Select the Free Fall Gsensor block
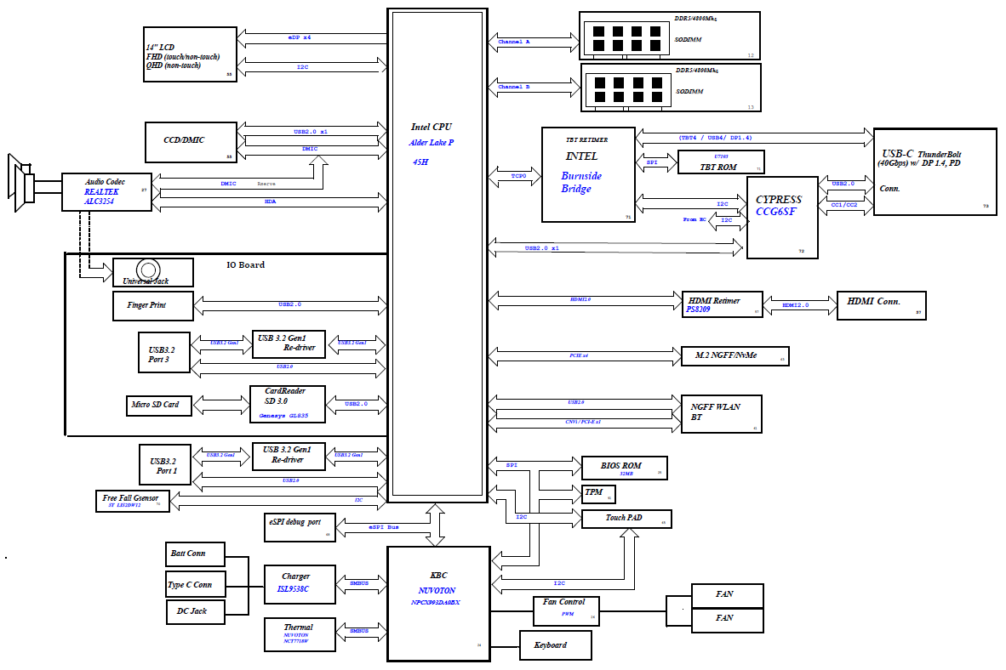 pos(132,501)
